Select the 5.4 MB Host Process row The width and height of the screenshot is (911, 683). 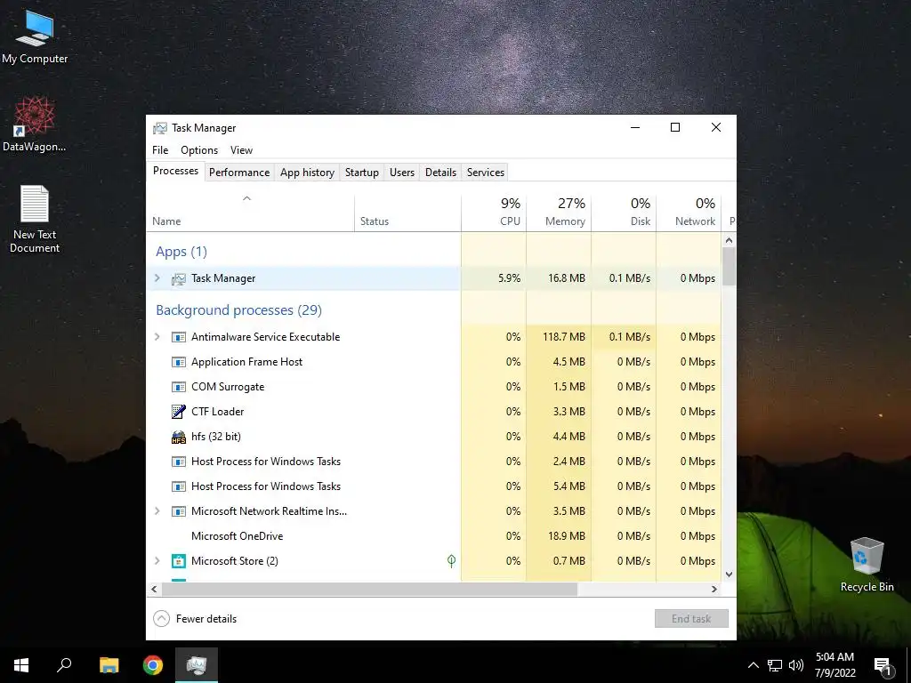coord(433,486)
